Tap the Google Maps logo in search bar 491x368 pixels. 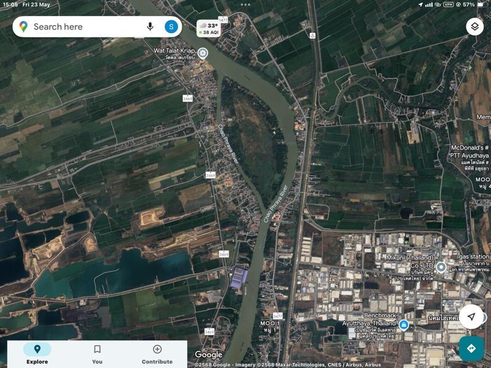point(23,26)
